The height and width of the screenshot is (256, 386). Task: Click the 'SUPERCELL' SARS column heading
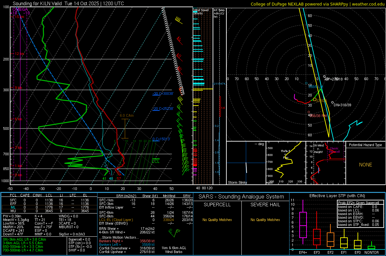click(217, 205)
